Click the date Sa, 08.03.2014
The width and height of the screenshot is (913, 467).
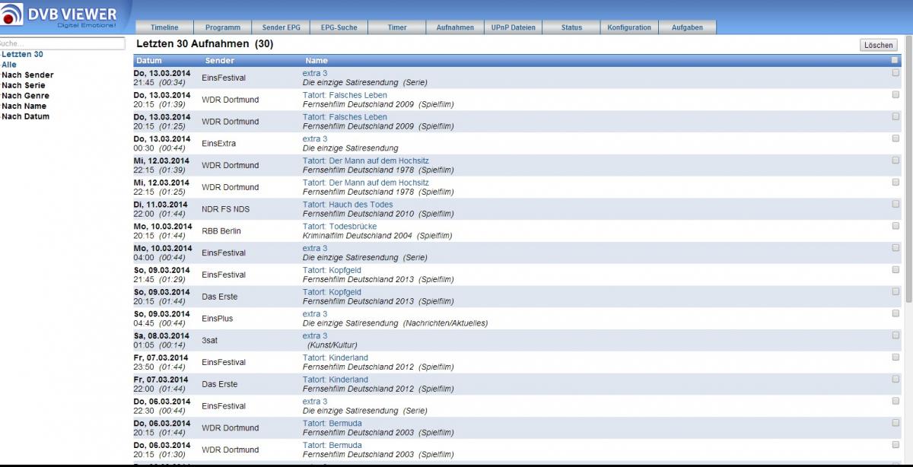tap(162, 336)
